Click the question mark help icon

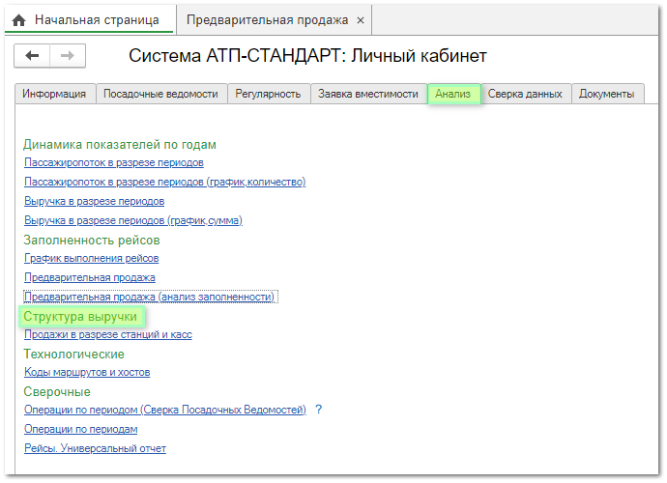[318, 410]
